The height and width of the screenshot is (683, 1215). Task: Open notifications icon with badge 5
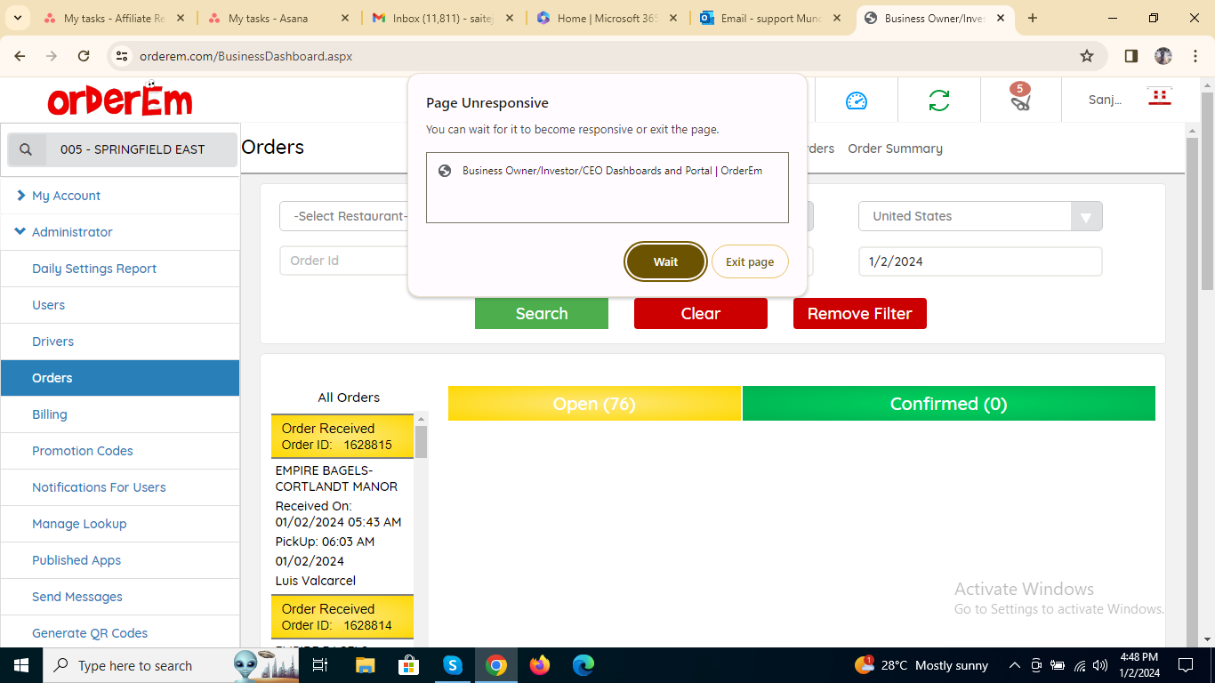pyautogui.click(x=1020, y=99)
